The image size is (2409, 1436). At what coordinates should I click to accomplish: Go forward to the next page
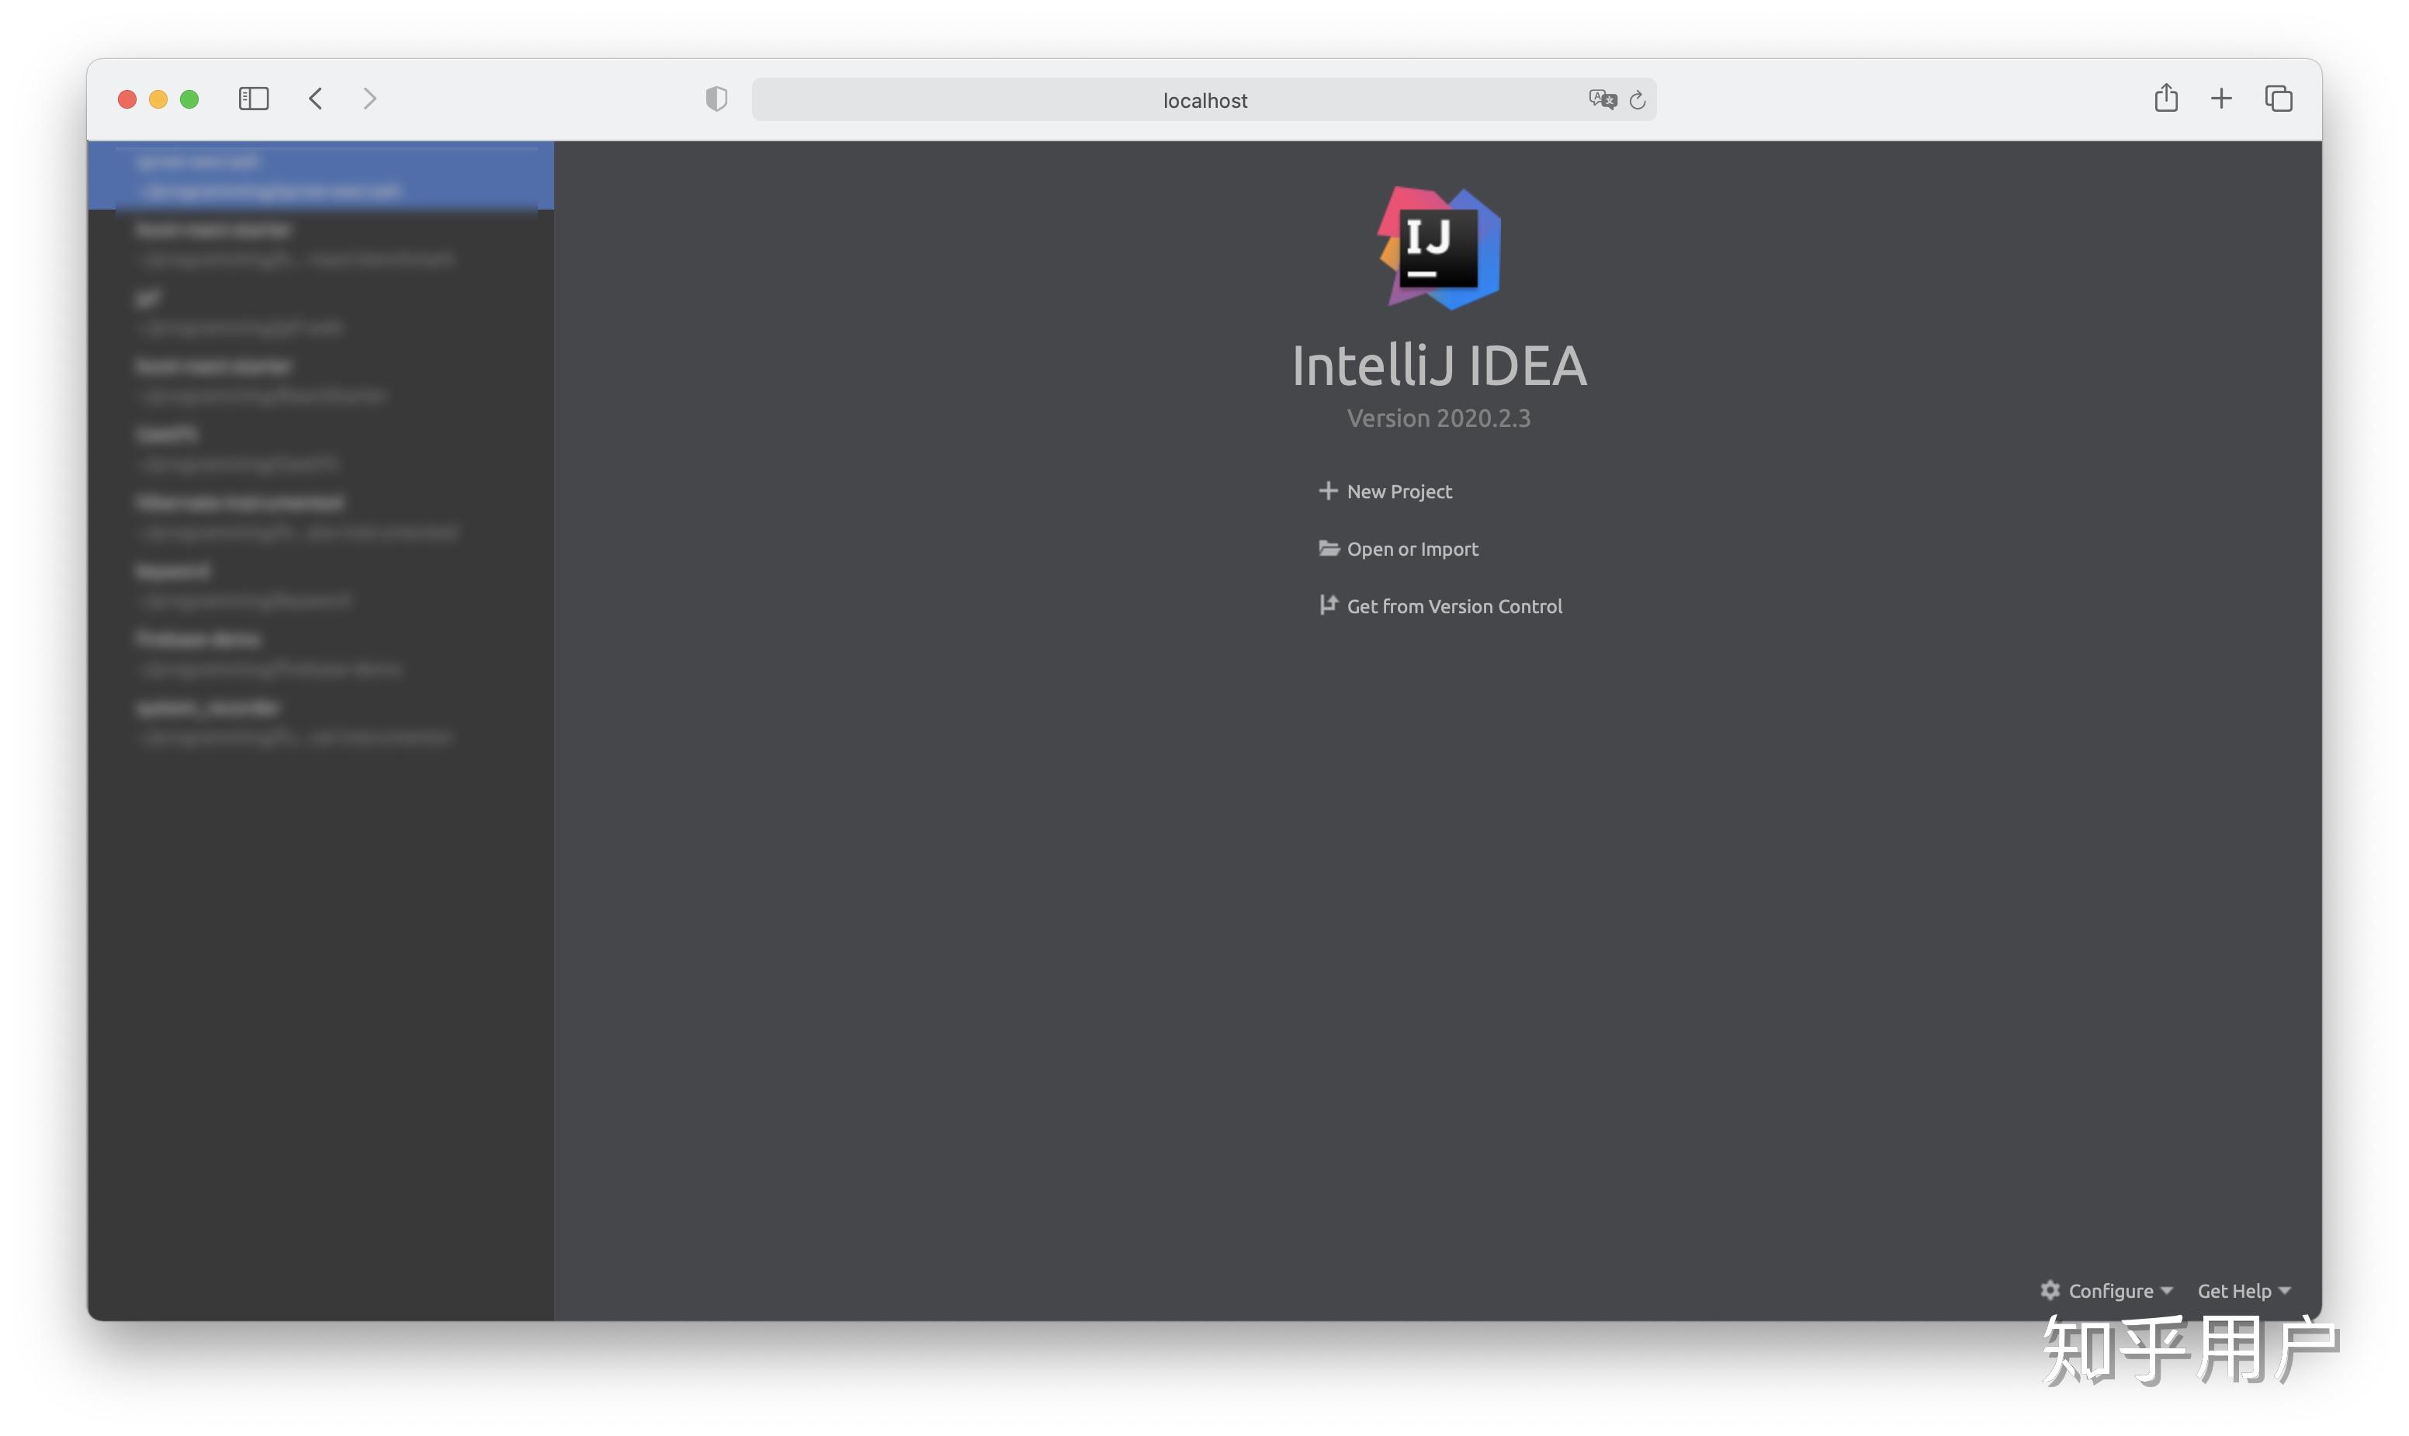point(369,99)
